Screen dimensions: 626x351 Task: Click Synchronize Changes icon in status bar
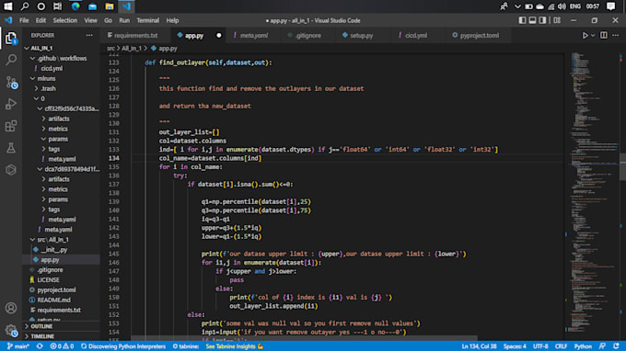[40, 346]
